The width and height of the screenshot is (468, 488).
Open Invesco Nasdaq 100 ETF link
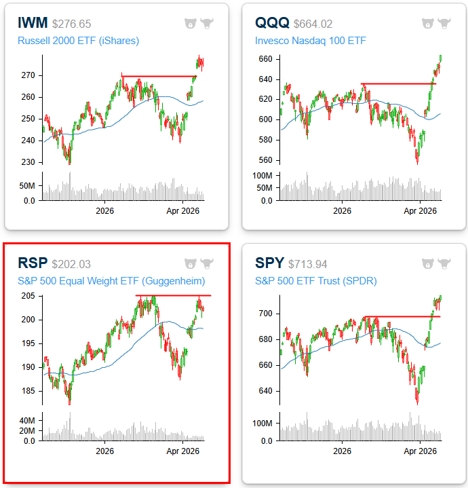point(311,41)
